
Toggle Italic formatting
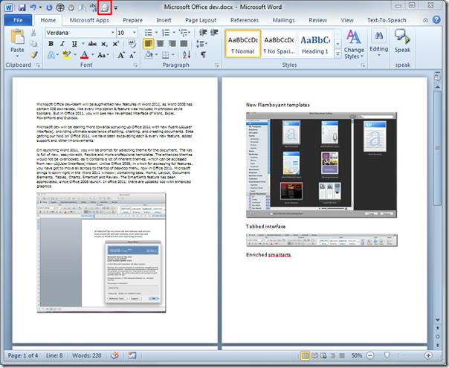[x=62, y=44]
